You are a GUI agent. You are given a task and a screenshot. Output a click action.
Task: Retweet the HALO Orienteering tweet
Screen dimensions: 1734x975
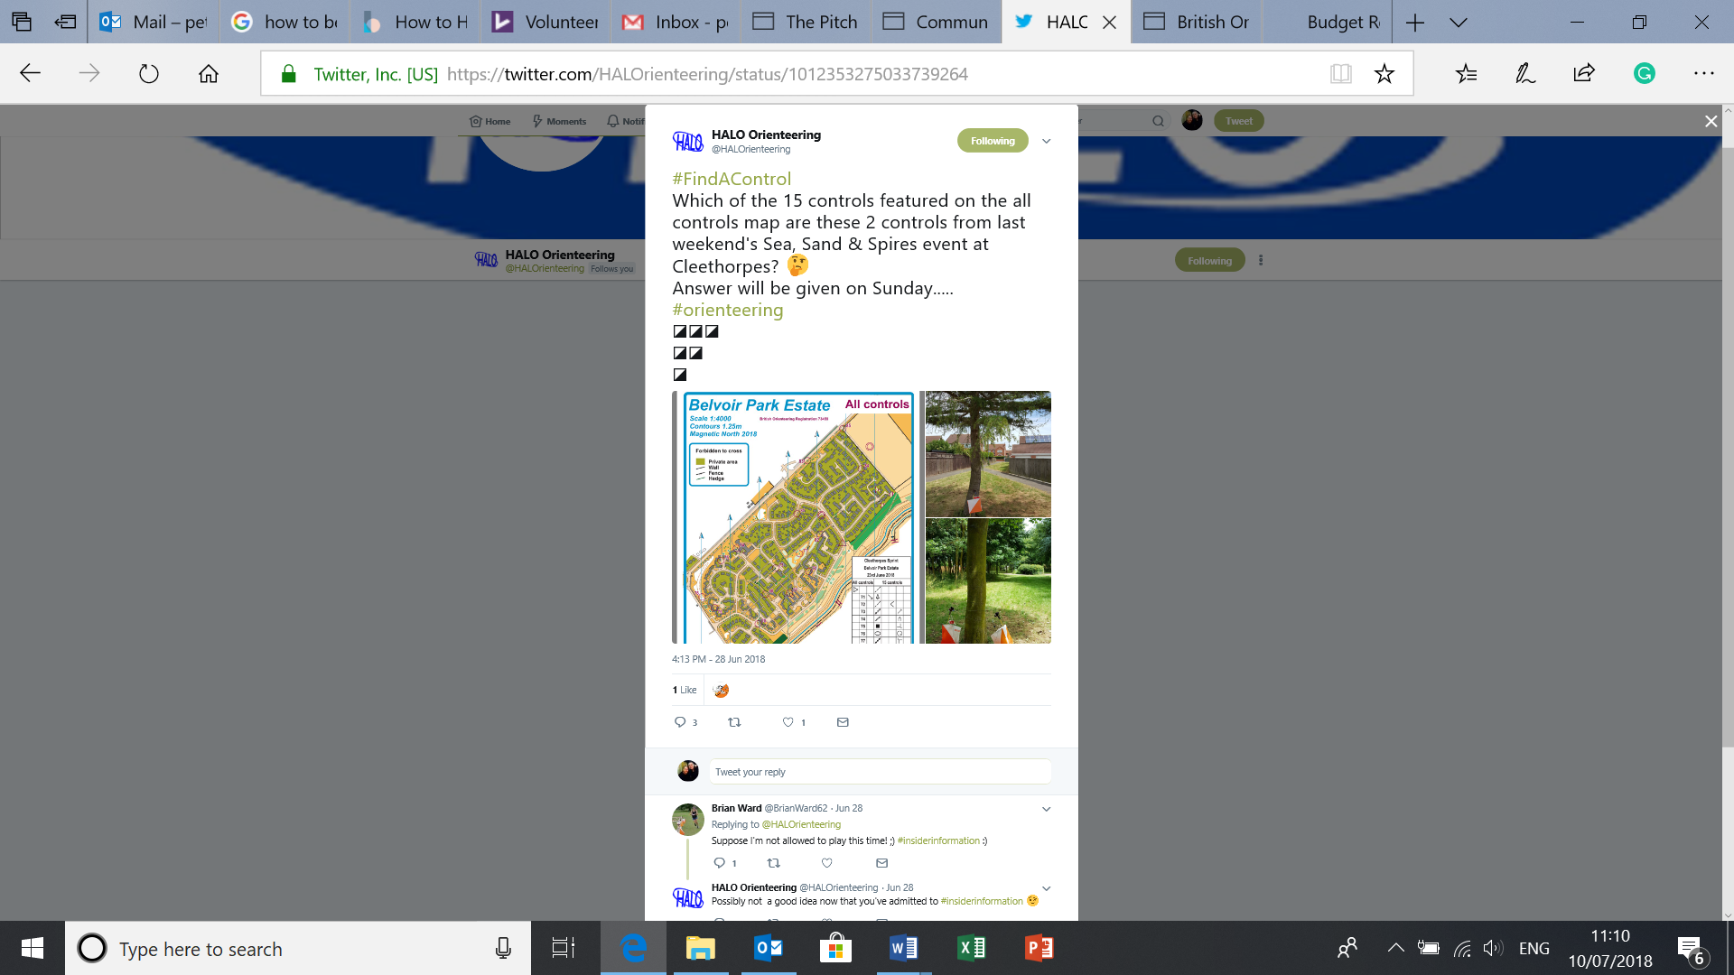(734, 722)
